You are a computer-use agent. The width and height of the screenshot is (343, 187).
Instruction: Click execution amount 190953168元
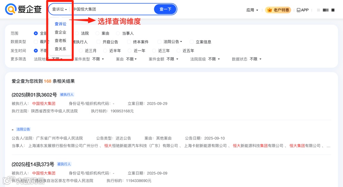(122, 111)
